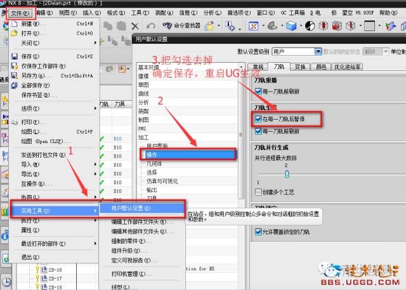Click the Save All icon in File menu
Screen dimensions: 406x290
(x=15, y=85)
